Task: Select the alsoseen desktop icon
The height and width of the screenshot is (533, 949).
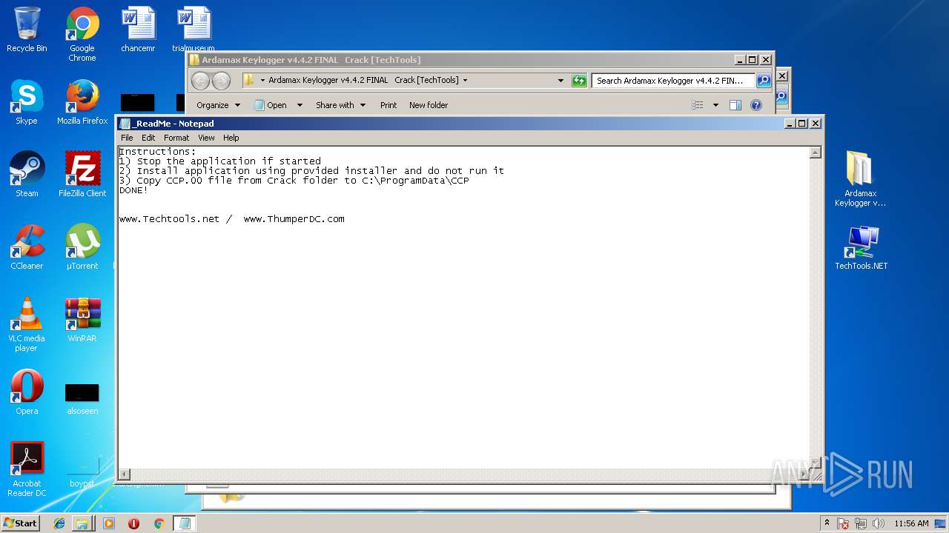Action: pyautogui.click(x=82, y=399)
